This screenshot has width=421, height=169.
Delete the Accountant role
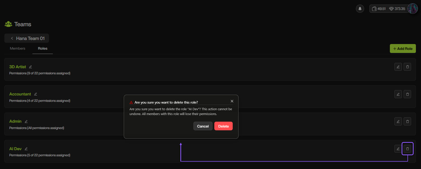point(407,94)
